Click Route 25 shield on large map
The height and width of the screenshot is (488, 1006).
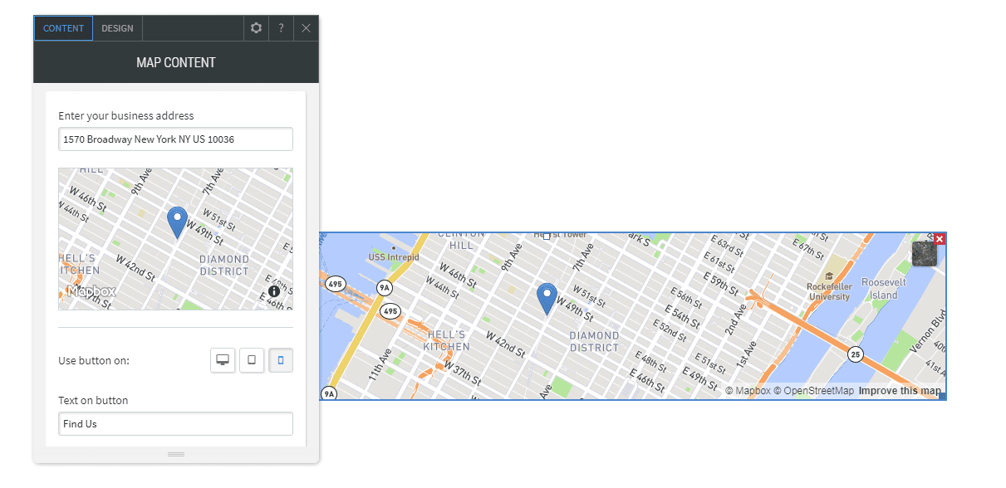[856, 354]
